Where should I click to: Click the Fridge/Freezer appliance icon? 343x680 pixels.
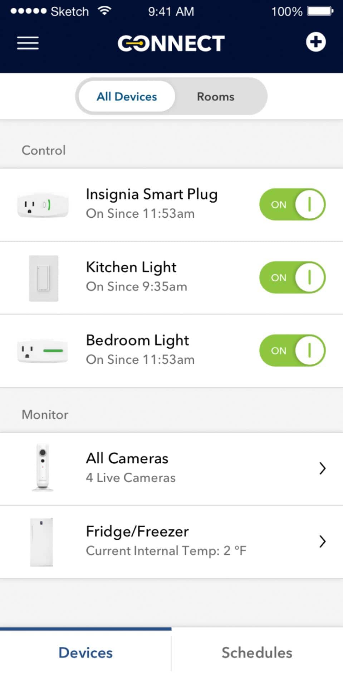pos(41,542)
